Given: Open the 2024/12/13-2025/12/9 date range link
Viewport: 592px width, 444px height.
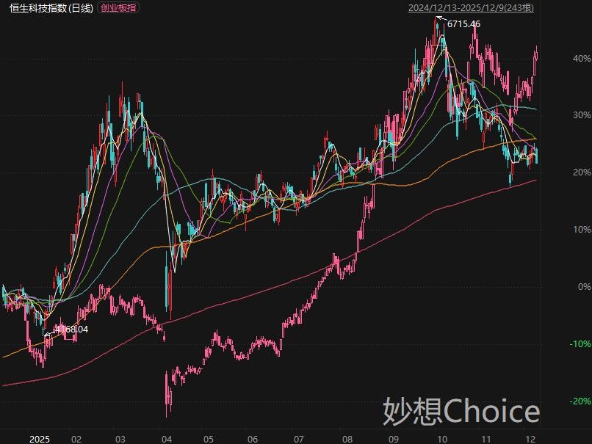Looking at the screenshot, I should pos(471,8).
